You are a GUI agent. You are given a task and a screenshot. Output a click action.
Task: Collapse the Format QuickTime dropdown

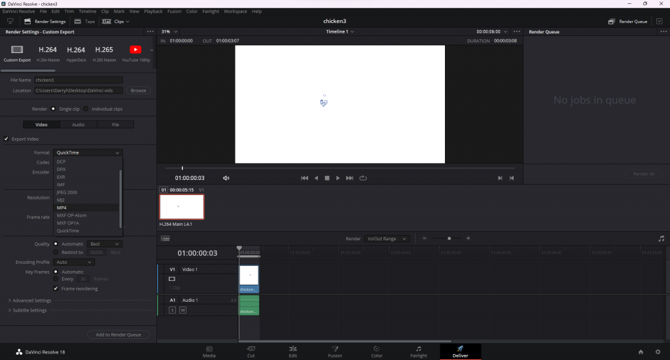(x=88, y=153)
